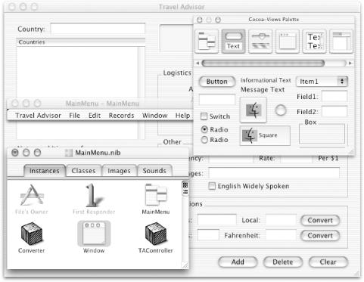Click the image button above Square

(x=254, y=110)
